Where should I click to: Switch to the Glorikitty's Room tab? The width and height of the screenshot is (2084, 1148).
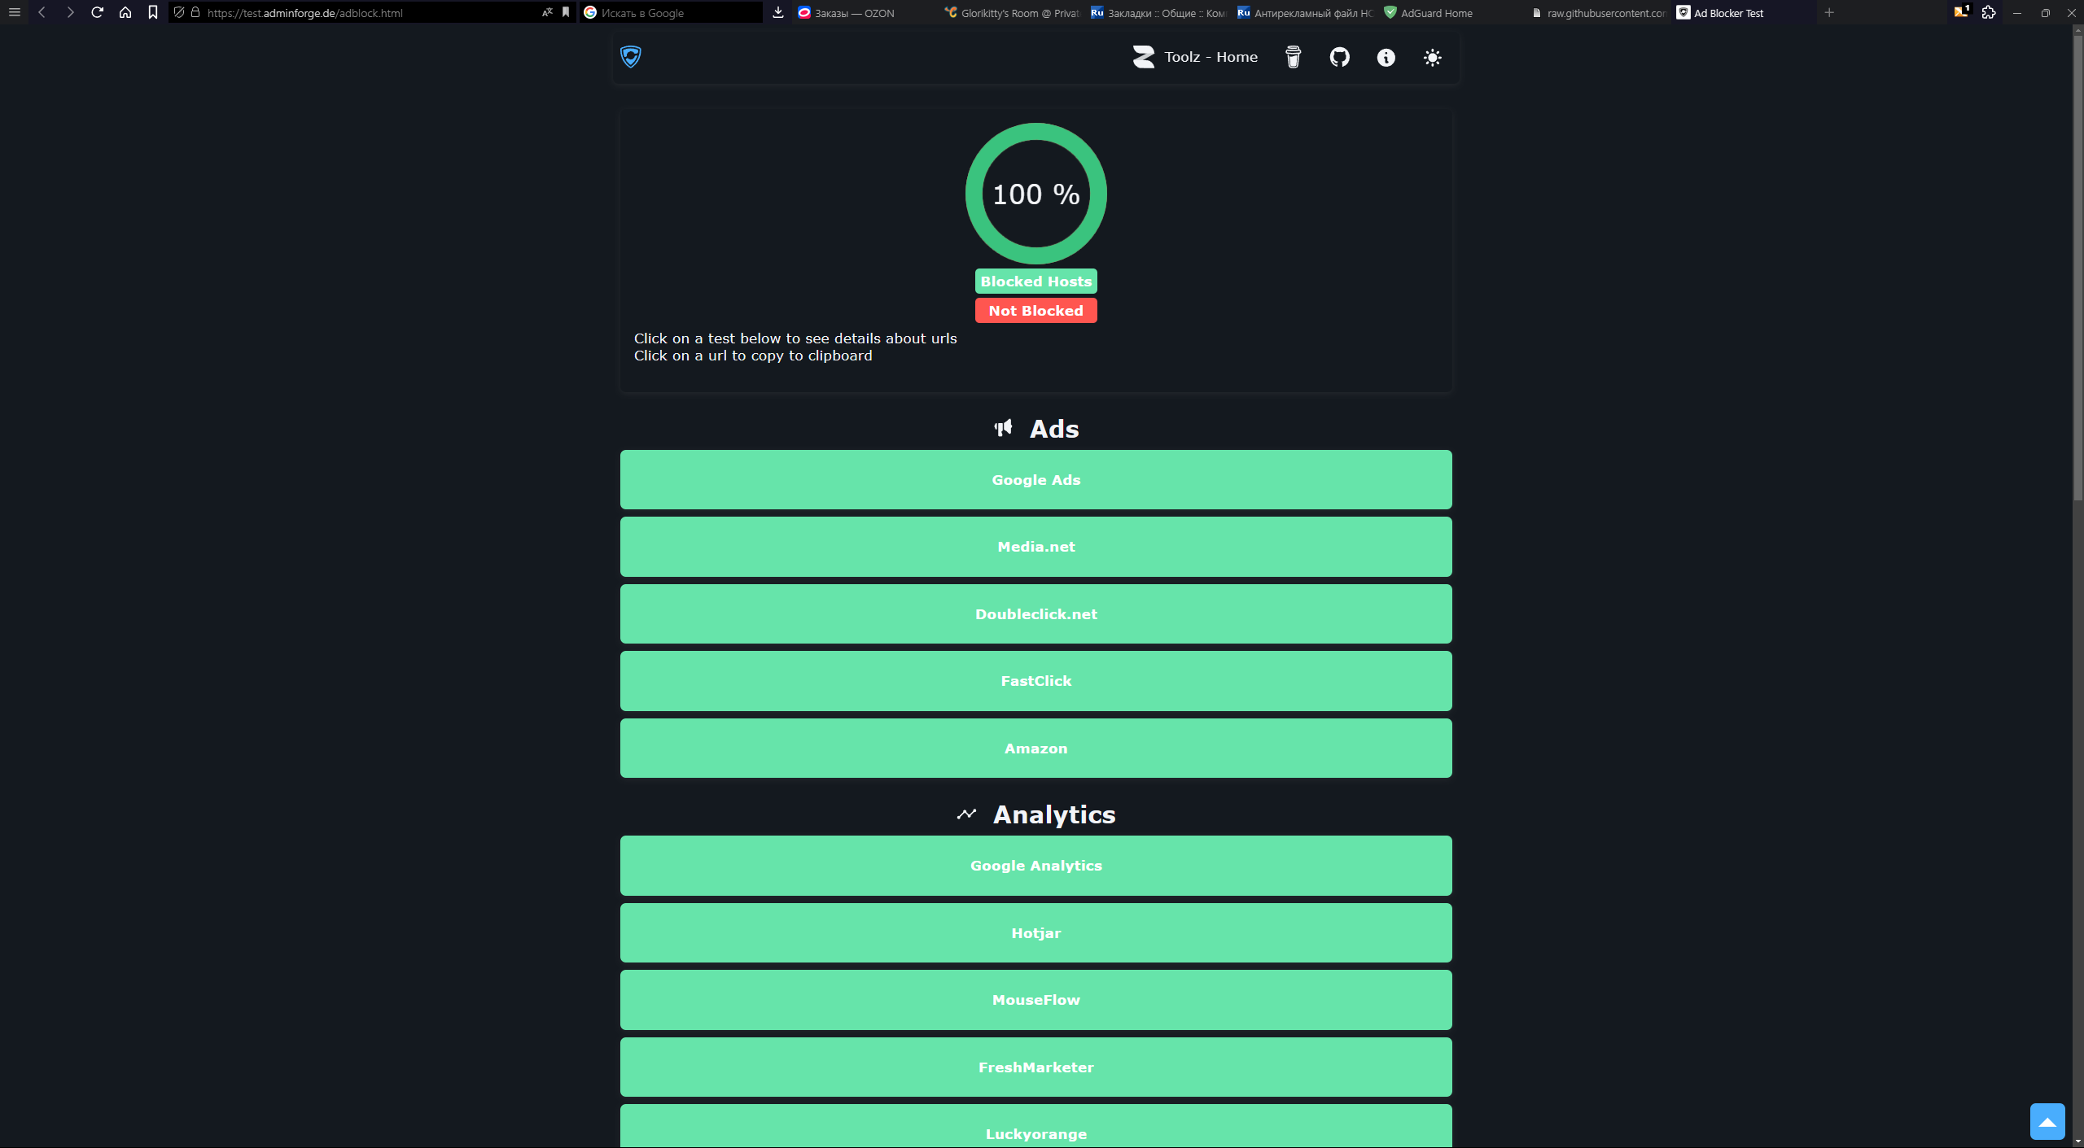1010,13
